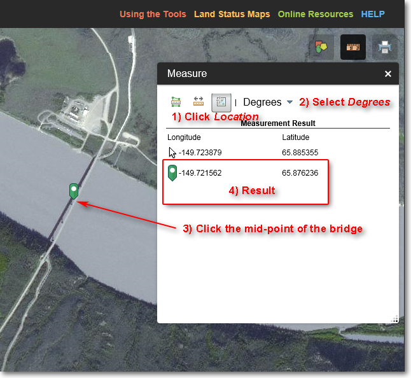Open the Draw shapes tool
The width and height of the screenshot is (411, 378).
click(321, 47)
